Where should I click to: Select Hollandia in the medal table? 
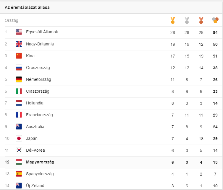(x=35, y=103)
